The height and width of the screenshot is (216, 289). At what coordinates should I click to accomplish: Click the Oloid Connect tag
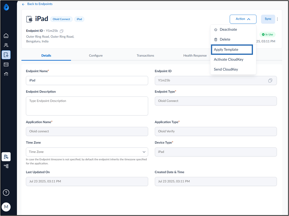(x=61, y=19)
